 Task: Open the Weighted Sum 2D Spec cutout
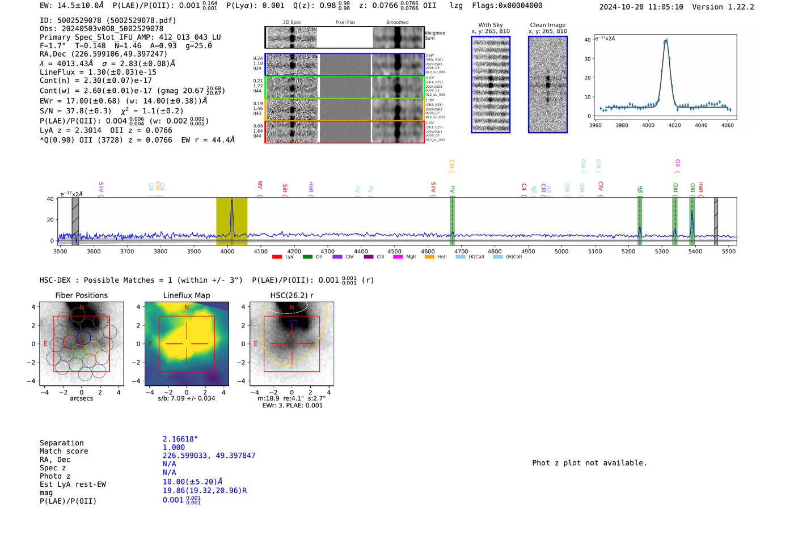[292, 37]
